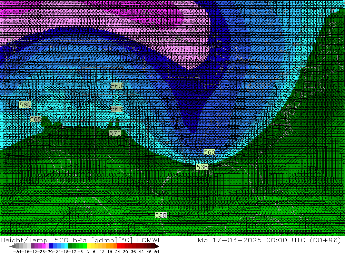Click the 568 label directly above 576
This screenshot has width=345, height=253.
pyautogui.click(x=116, y=109)
